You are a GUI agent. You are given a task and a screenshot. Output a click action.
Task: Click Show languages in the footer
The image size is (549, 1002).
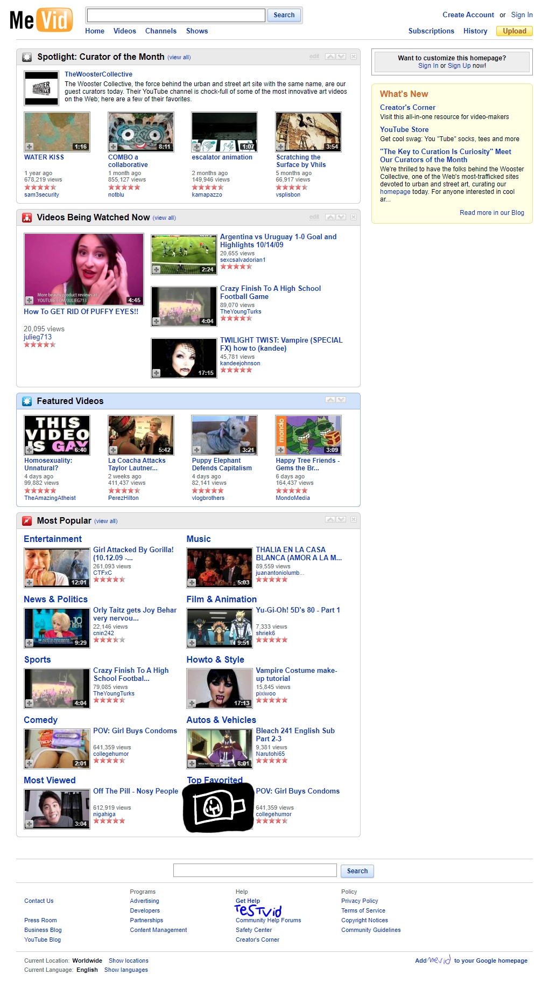pos(126,970)
